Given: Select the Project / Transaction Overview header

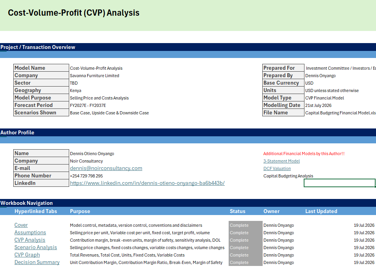Looking at the screenshot, I should (x=38, y=47).
